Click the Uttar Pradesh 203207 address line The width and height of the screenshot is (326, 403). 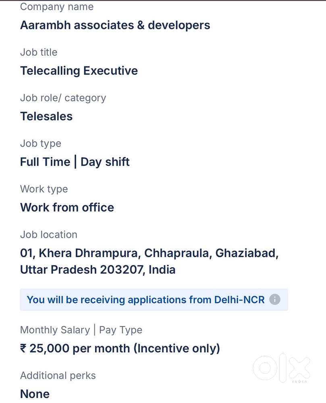pos(98,270)
